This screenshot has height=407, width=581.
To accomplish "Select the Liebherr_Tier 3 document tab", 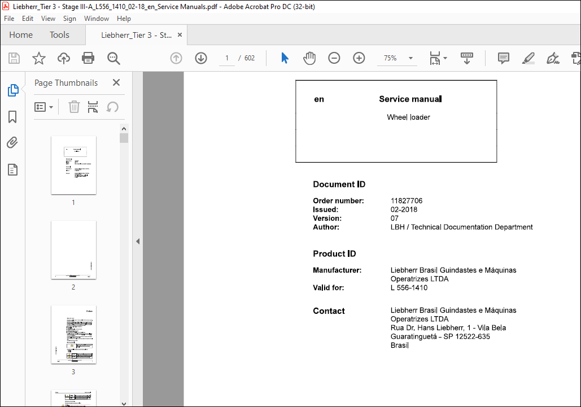I will pyautogui.click(x=136, y=35).
